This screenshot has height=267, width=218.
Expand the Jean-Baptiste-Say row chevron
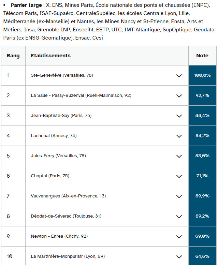coord(179,116)
